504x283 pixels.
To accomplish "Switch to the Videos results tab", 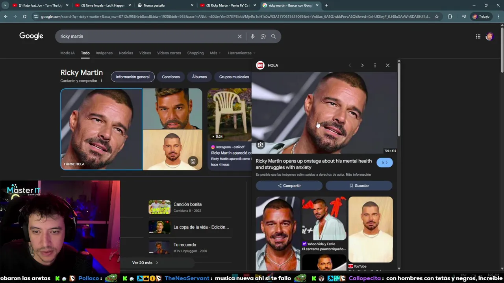I will click(145, 53).
